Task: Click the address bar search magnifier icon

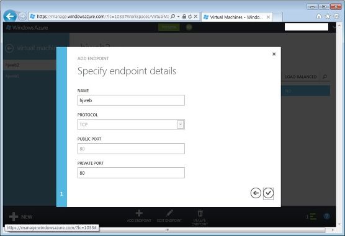Action: point(173,17)
